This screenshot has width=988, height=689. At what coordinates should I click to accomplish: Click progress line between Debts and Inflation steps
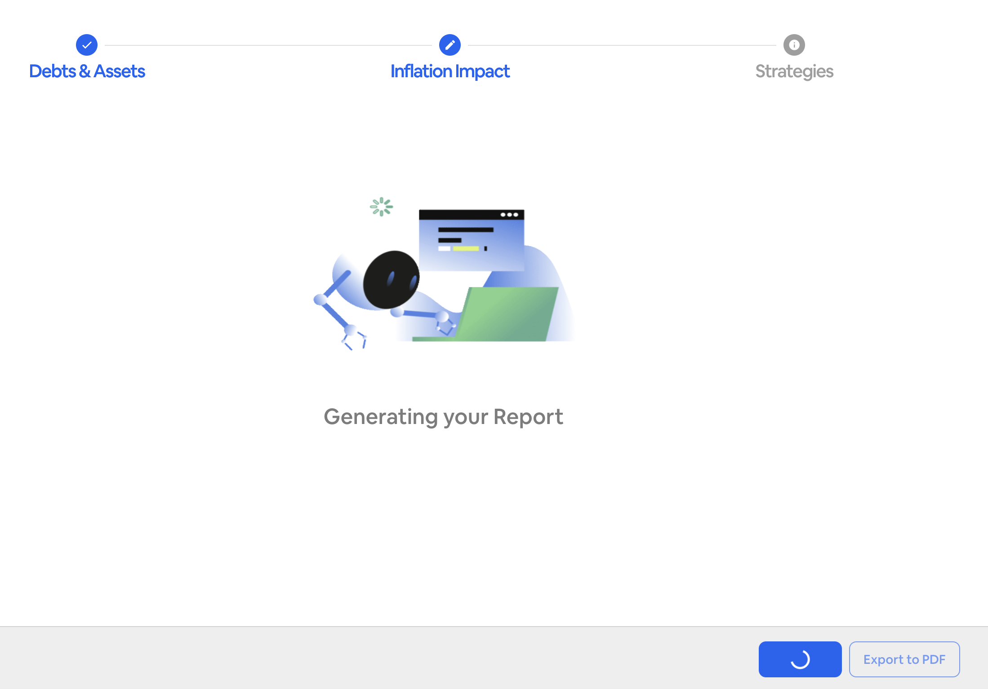[x=268, y=45]
